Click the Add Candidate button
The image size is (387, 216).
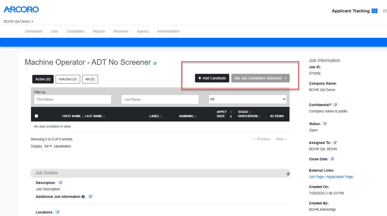[212, 78]
